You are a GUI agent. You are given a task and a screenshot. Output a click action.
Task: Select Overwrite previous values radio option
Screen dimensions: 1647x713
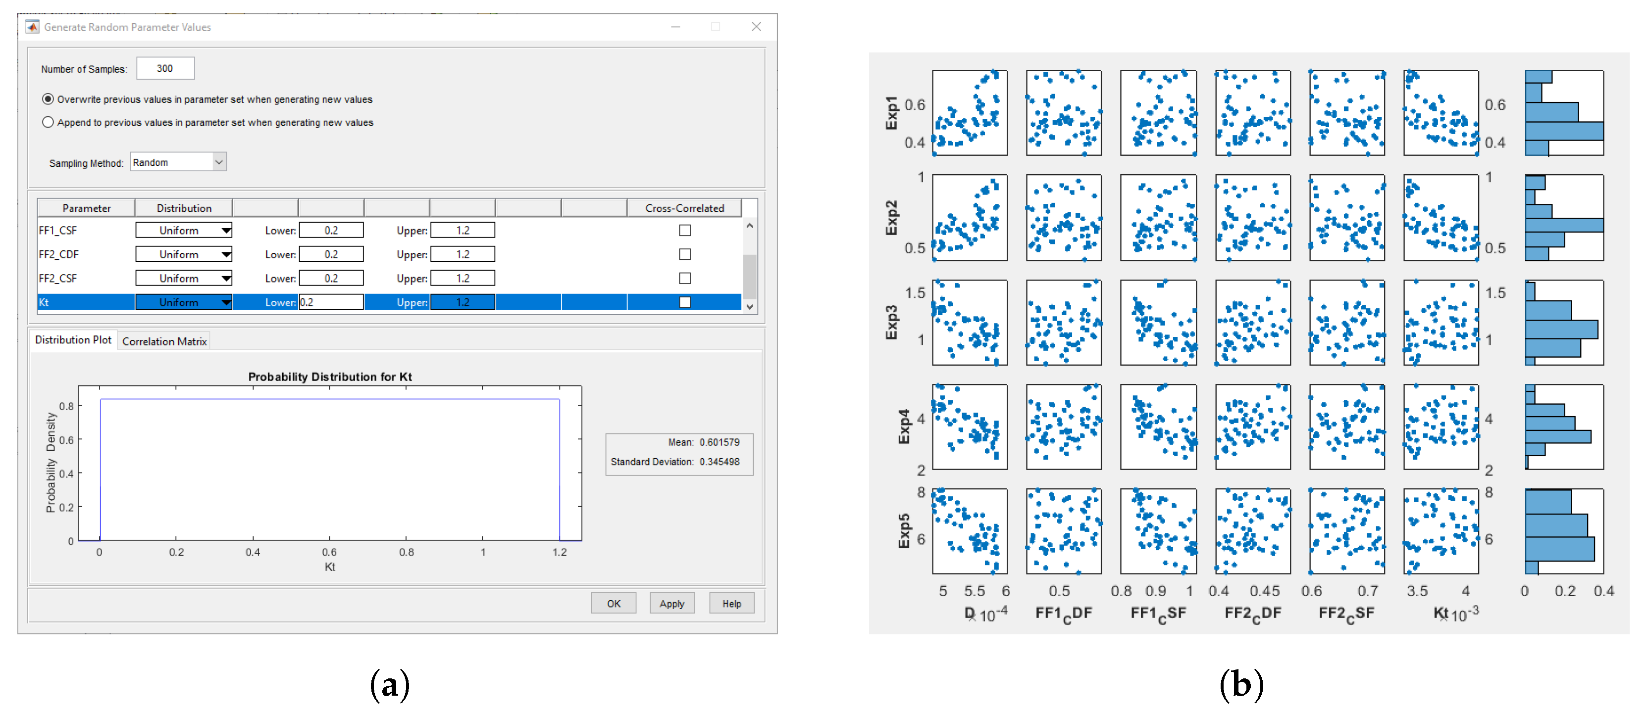click(x=48, y=99)
